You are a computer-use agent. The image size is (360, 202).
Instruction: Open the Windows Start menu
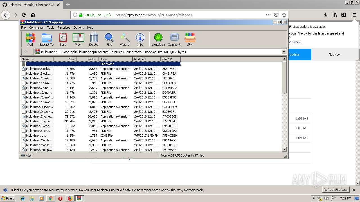(8, 198)
